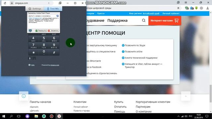
Task: Open File Explorer from taskbar
Action: pyautogui.click(x=36, y=116)
